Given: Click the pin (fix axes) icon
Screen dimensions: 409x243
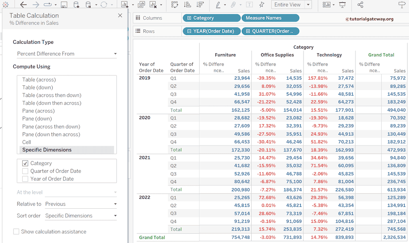Looking at the screenshot, I should [262, 5].
